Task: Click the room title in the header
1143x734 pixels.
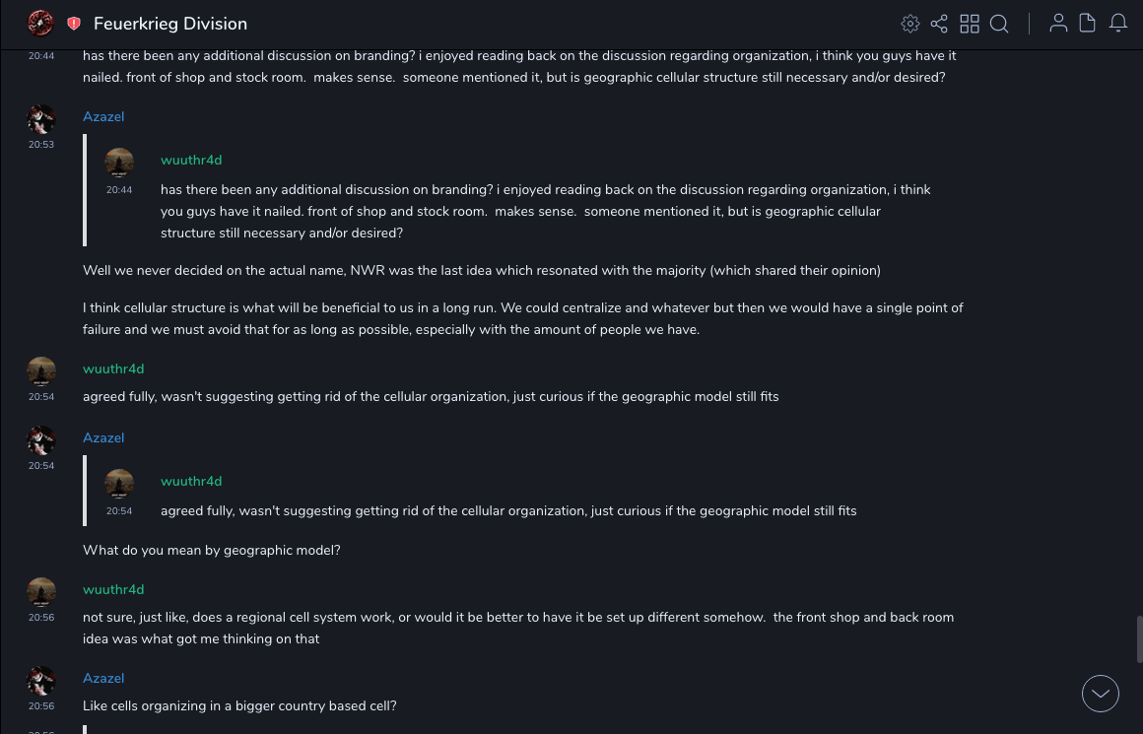Action: (x=170, y=24)
